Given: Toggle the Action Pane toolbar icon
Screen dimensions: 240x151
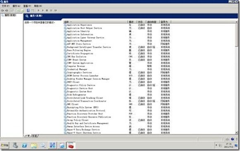Looking at the screenshot, I should tap(32, 10).
